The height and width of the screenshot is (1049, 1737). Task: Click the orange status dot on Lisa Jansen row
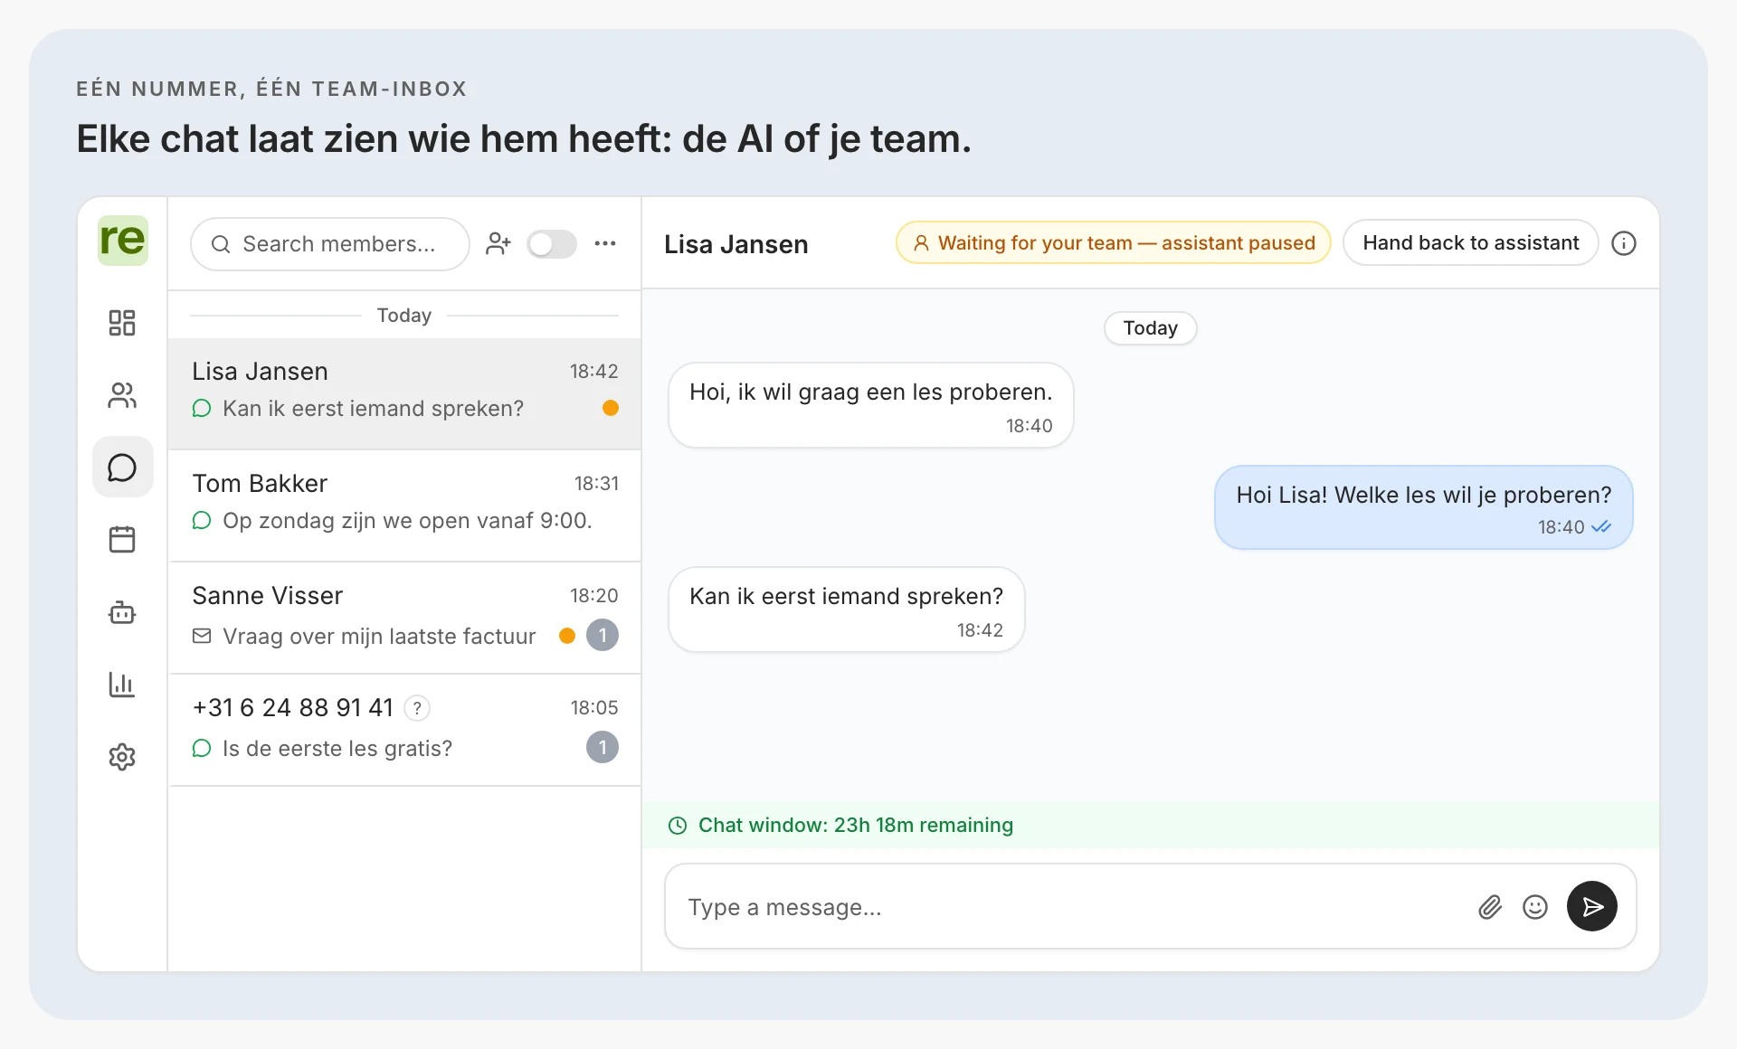coord(611,409)
